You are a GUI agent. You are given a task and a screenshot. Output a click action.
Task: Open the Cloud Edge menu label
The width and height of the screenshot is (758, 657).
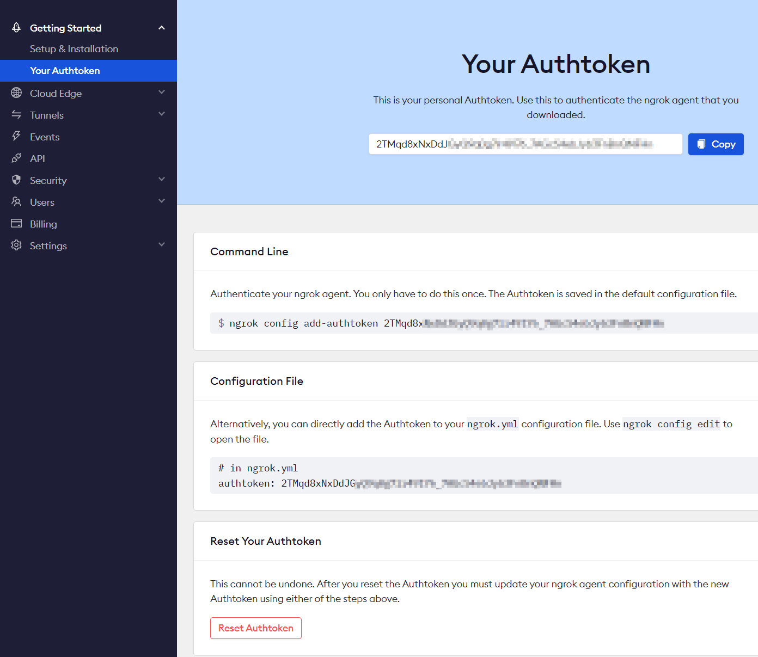click(56, 94)
